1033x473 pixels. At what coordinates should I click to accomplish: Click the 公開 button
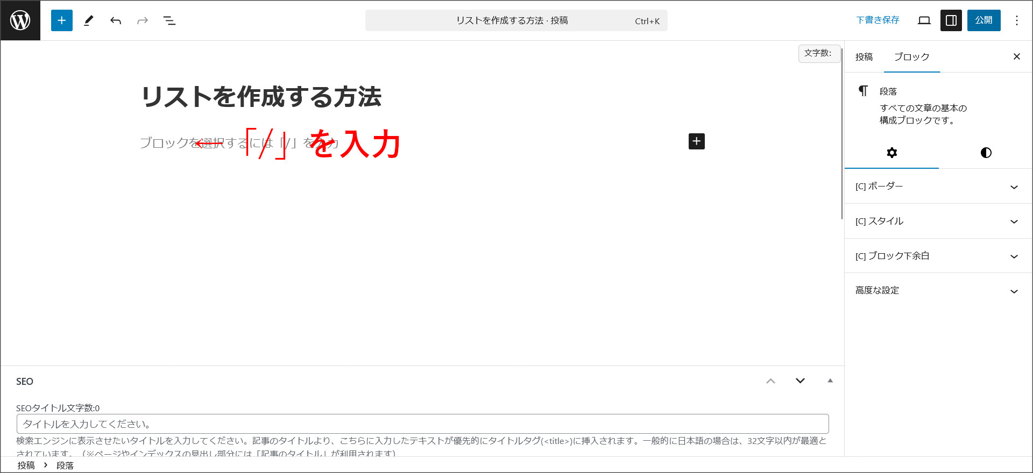tap(984, 20)
